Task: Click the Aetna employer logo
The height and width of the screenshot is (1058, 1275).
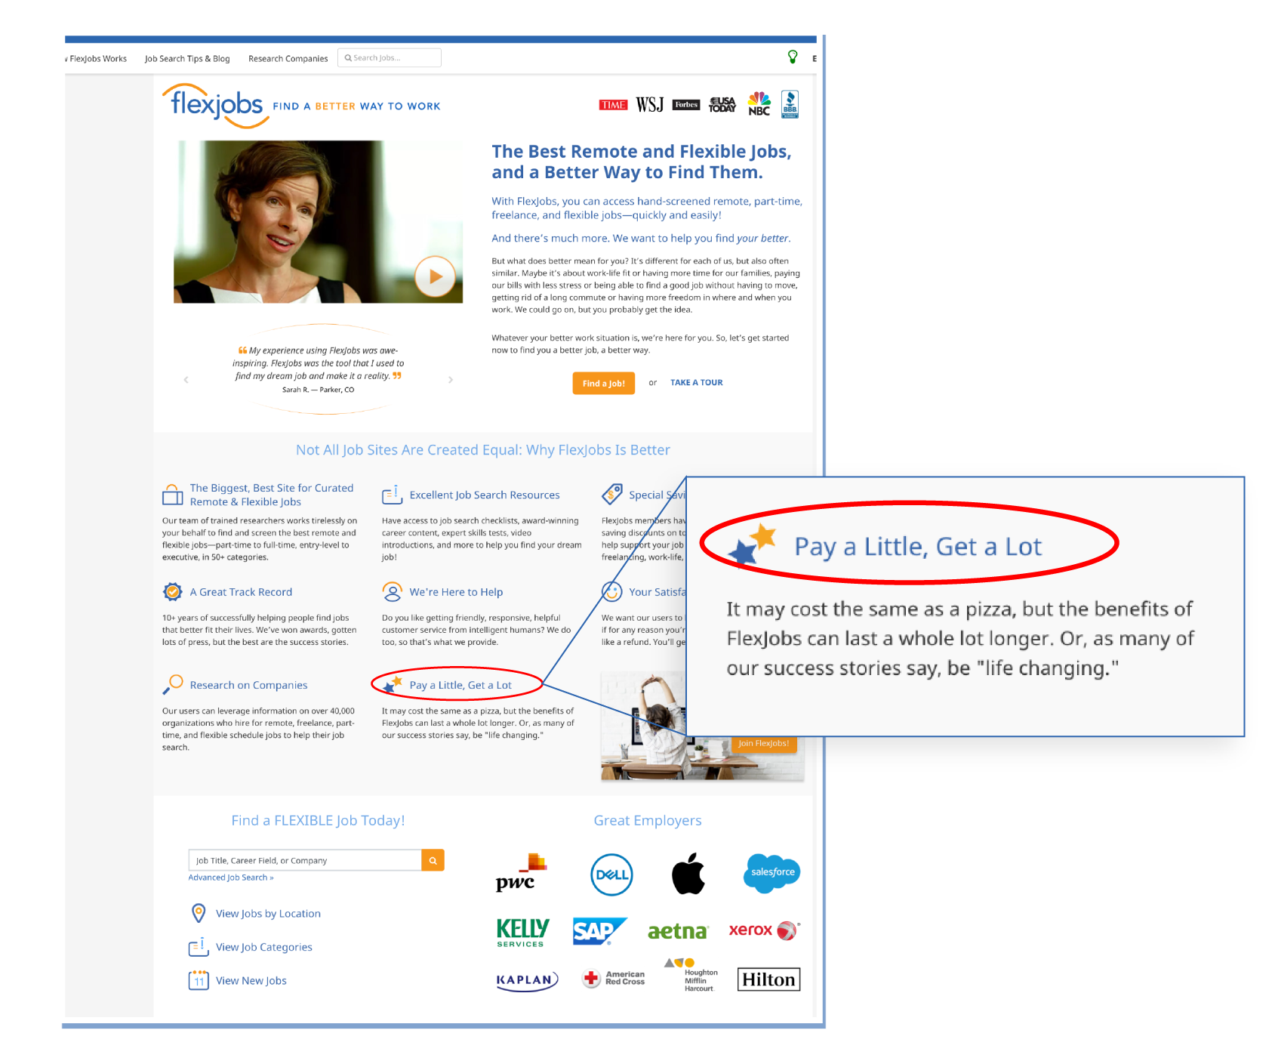Action: [677, 931]
